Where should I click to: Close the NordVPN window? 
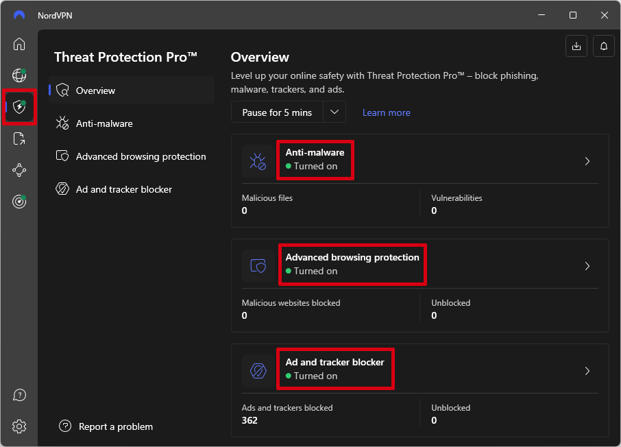pos(604,15)
